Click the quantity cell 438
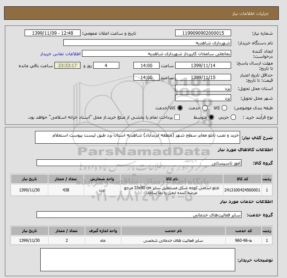The image size is (287, 278). pyautogui.click(x=66, y=190)
